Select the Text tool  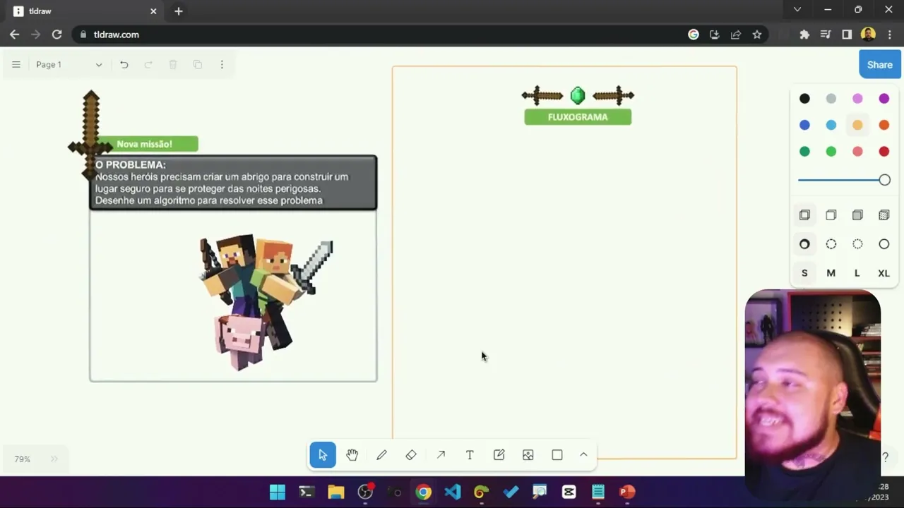(x=470, y=455)
